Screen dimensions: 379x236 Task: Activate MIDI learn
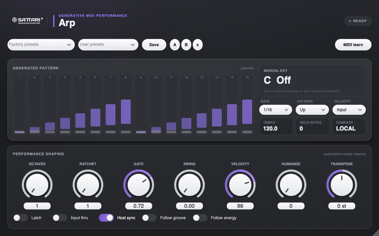click(x=353, y=44)
